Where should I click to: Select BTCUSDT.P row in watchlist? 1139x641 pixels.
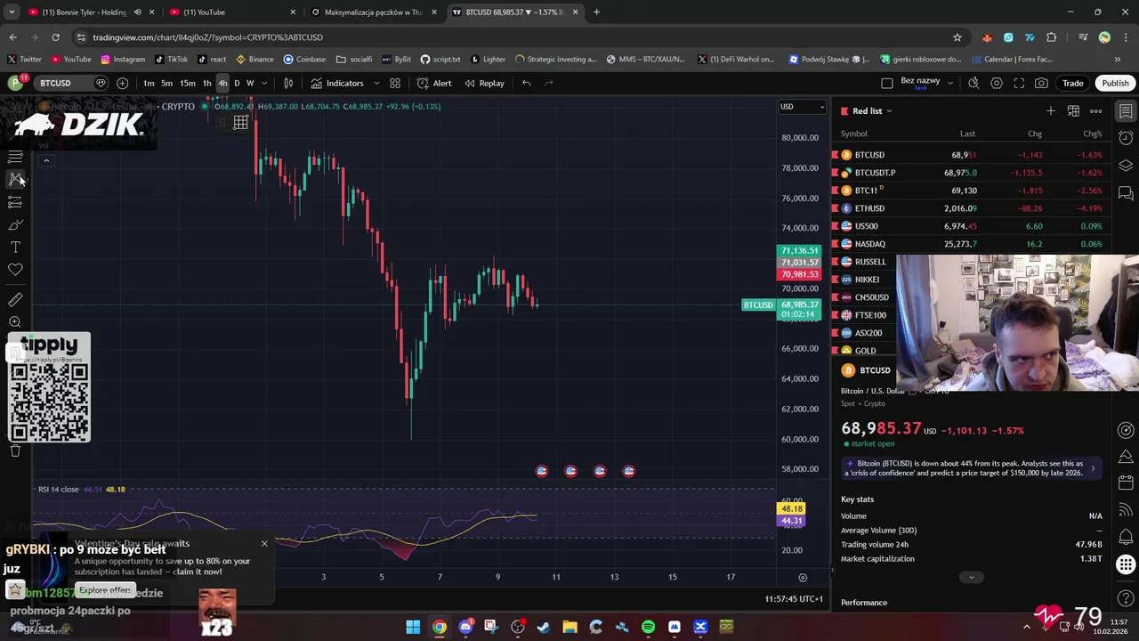click(x=971, y=173)
